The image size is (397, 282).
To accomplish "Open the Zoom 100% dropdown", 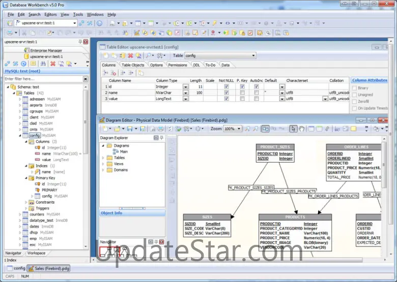I will (239, 129).
